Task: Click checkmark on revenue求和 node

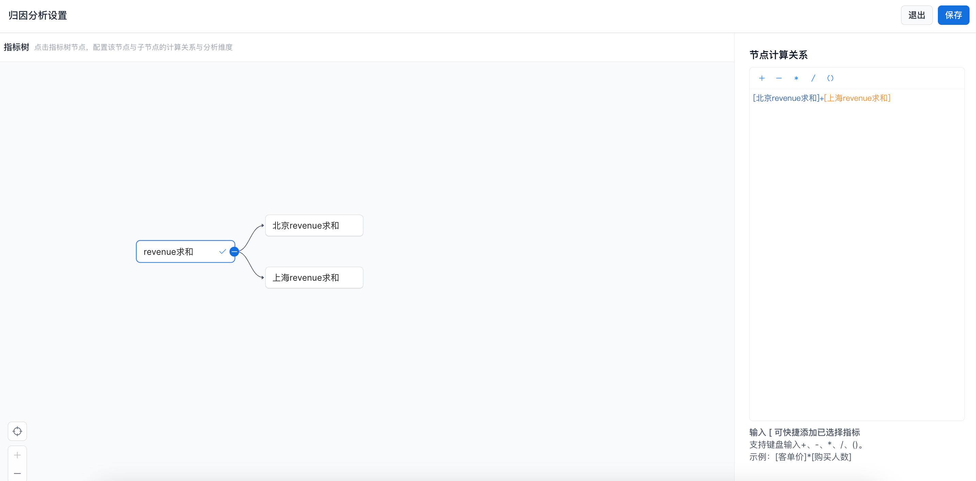Action: [222, 251]
